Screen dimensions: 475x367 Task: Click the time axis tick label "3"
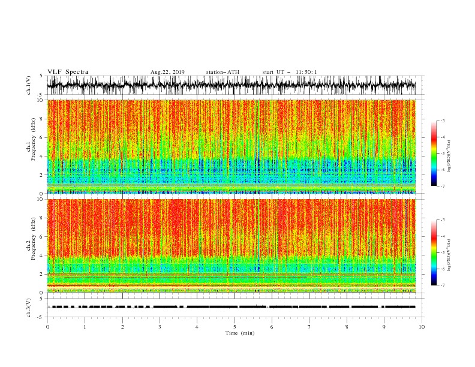pos(160,327)
